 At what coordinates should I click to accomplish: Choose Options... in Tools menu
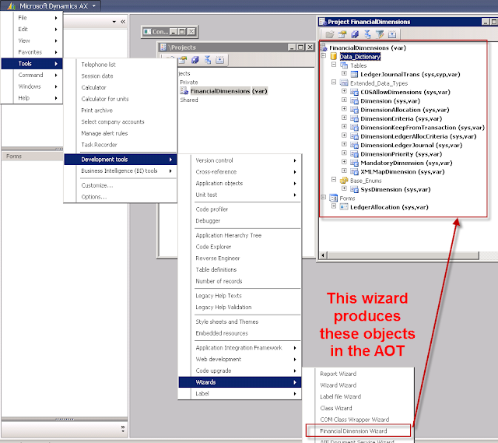click(x=121, y=197)
